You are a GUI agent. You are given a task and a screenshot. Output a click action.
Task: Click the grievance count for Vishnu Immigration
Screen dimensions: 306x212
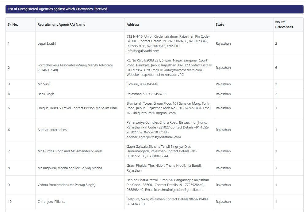coord(276,185)
